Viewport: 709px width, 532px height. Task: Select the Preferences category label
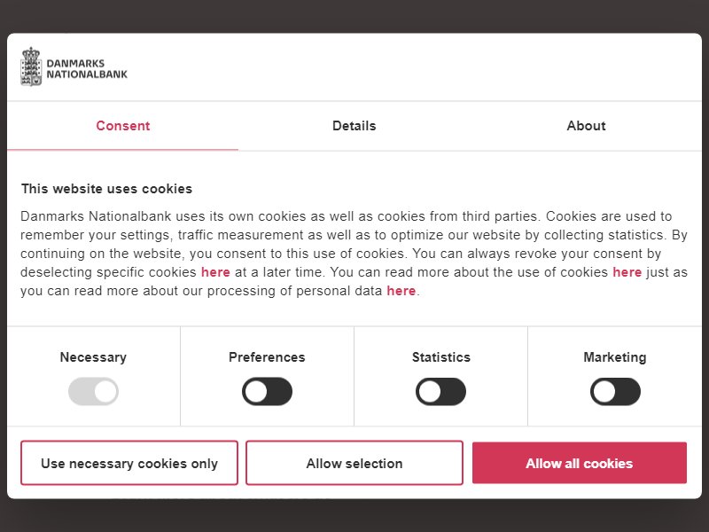coord(267,357)
